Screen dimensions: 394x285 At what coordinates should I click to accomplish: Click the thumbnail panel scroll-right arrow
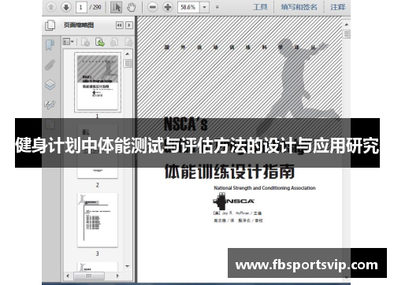[117, 276]
